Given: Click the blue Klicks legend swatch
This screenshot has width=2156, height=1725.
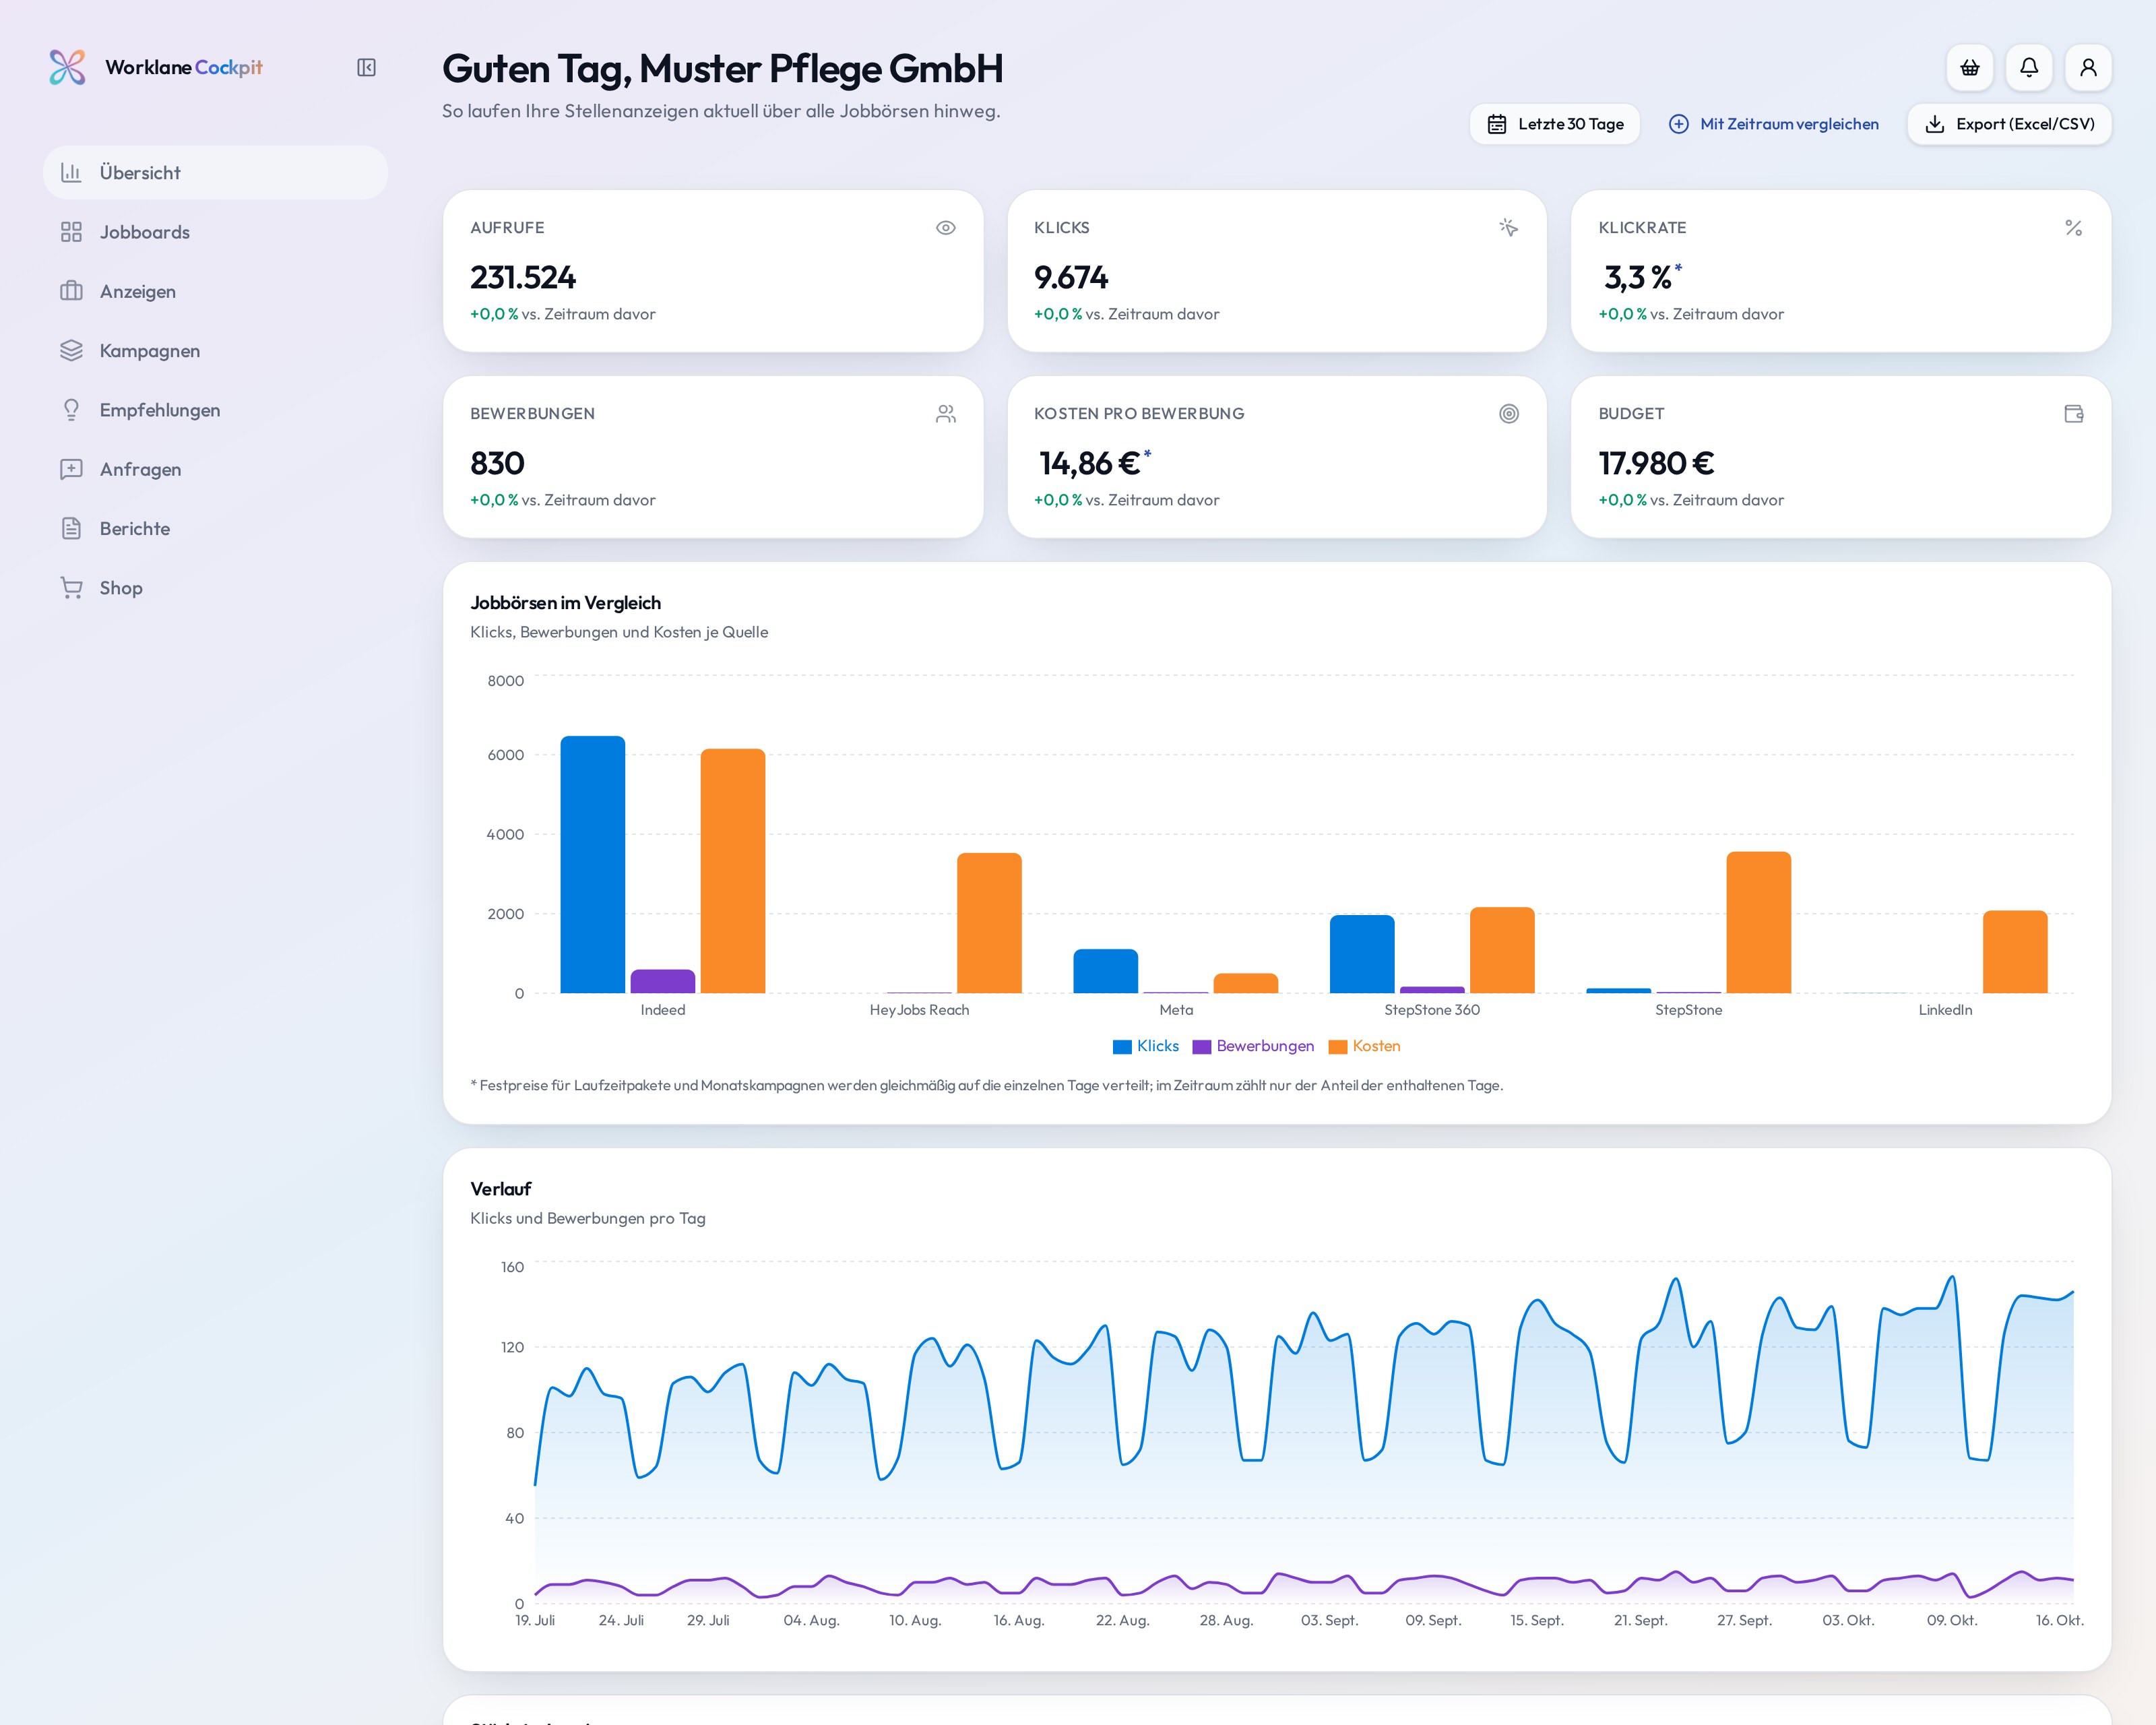Looking at the screenshot, I should coord(1122,1047).
